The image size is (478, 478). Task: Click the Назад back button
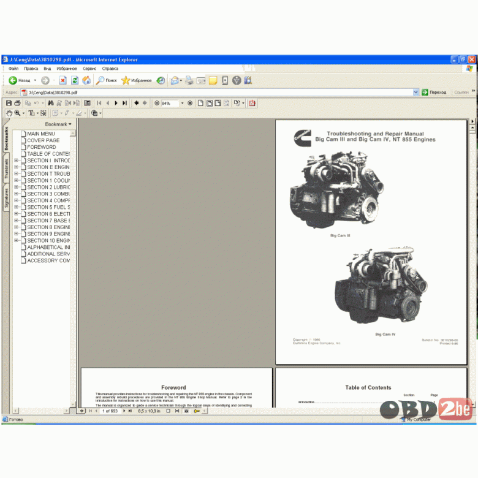[x=20, y=80]
